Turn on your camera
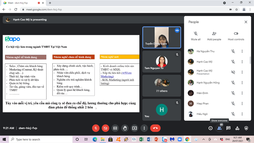This screenshot has height=143, width=254. click(106, 128)
